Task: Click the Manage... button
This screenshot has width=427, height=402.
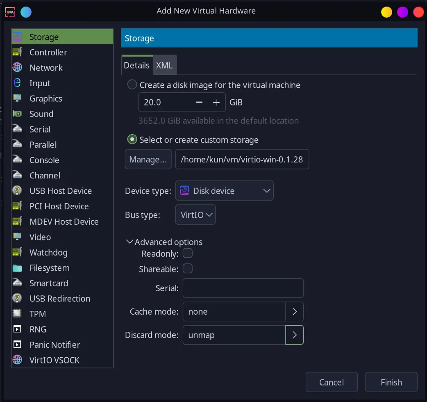Action: point(148,160)
